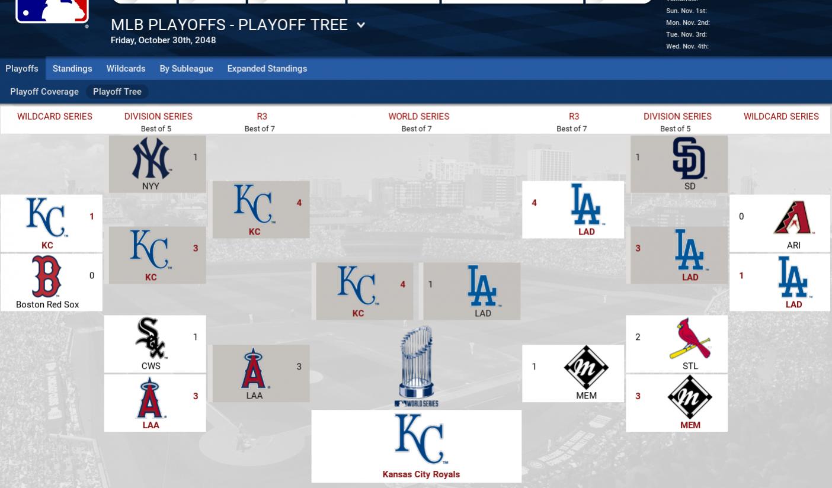Open the Boston Red Sox wildcard logo

[46, 276]
